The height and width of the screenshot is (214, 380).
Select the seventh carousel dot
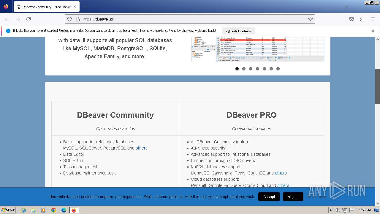point(278,69)
